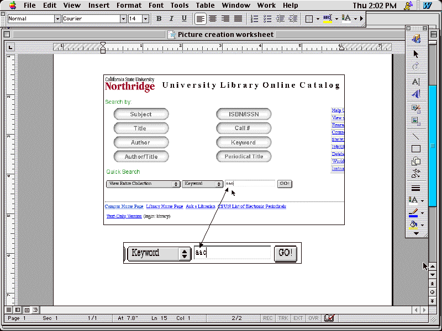
Task: Show more drawing toolbar buttons arrow
Action: tap(416, 233)
